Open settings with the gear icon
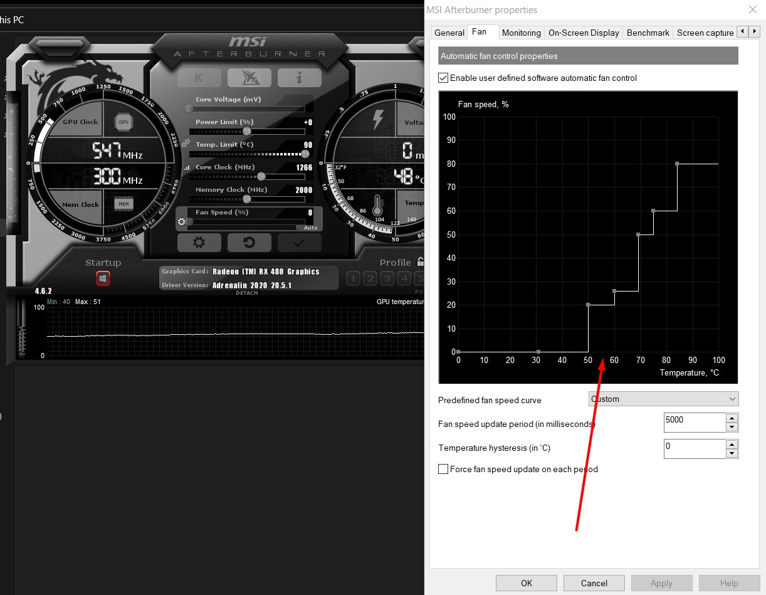766x595 pixels. [x=199, y=242]
